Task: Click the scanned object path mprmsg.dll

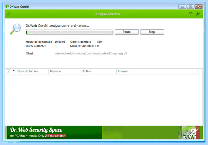Action: (x=91, y=53)
